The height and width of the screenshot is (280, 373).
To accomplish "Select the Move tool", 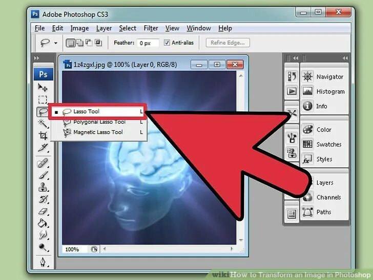I will pyautogui.click(x=43, y=88).
